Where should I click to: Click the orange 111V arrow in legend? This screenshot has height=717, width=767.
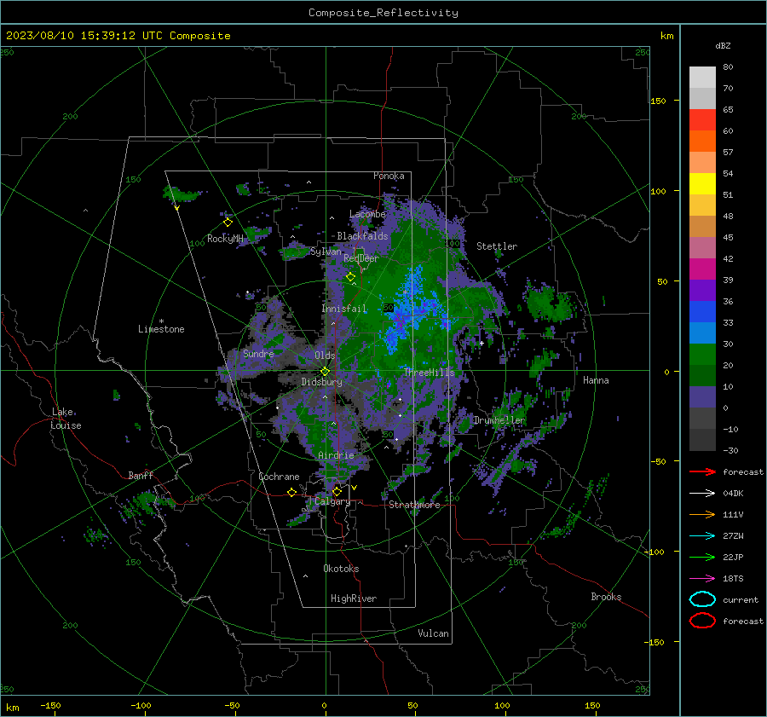coord(702,514)
